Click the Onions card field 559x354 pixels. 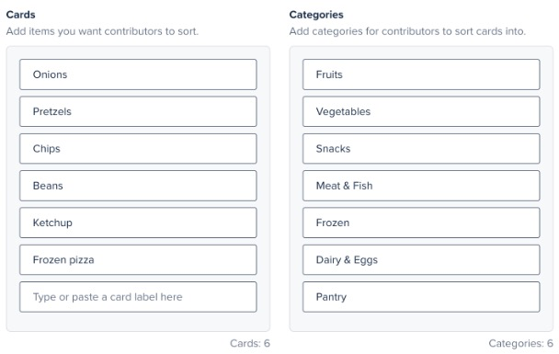pos(138,74)
